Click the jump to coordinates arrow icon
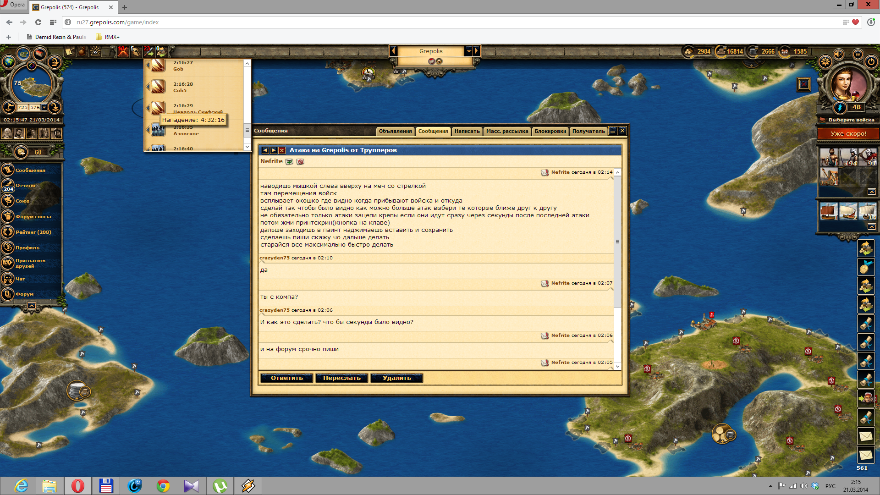This screenshot has height=495, width=880. coord(55,107)
